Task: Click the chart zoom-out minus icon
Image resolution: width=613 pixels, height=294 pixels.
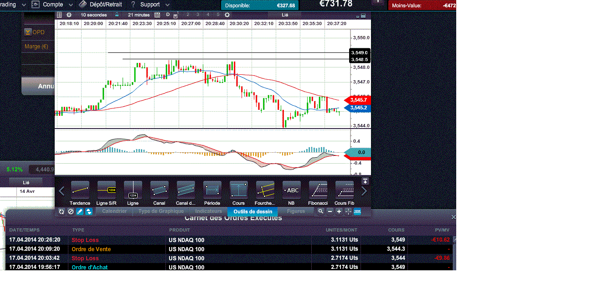Action: pos(330,211)
